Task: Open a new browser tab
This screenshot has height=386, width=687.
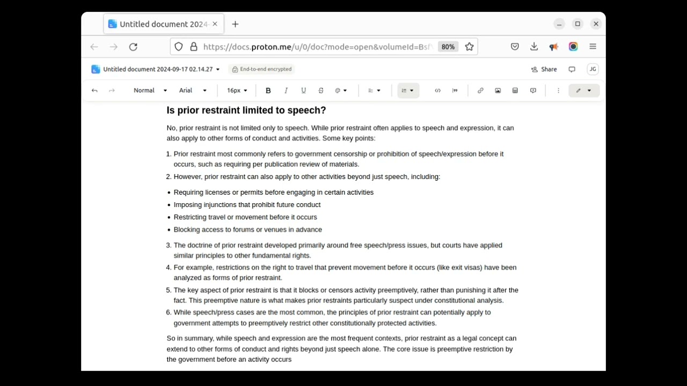Action: [235, 24]
